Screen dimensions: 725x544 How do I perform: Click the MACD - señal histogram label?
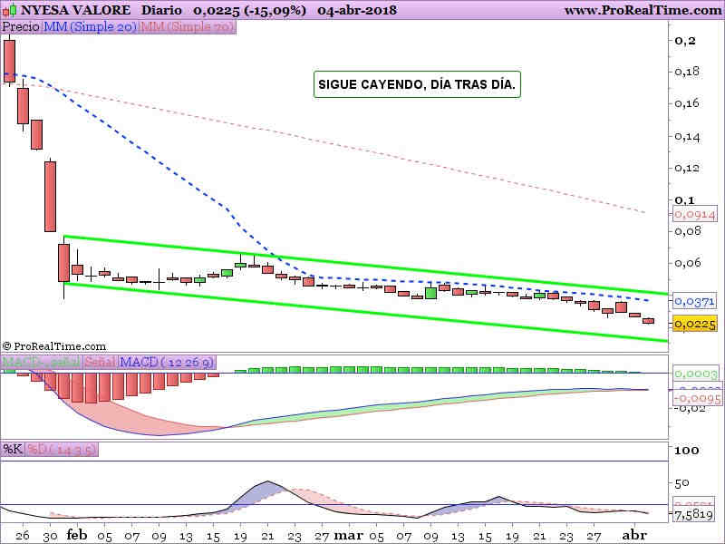coord(42,363)
